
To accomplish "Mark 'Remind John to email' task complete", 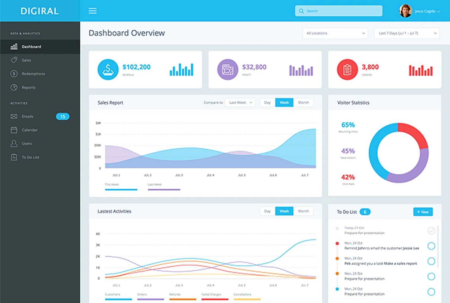I will (x=431, y=246).
